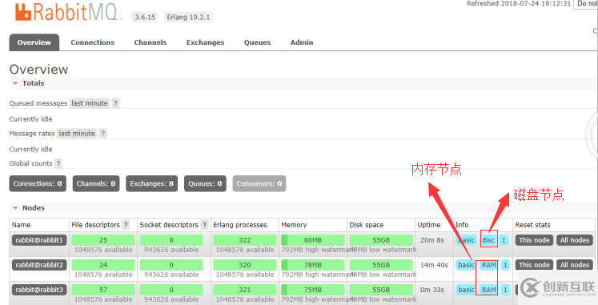
Task: Open help for File descriptors column
Action: point(126,225)
